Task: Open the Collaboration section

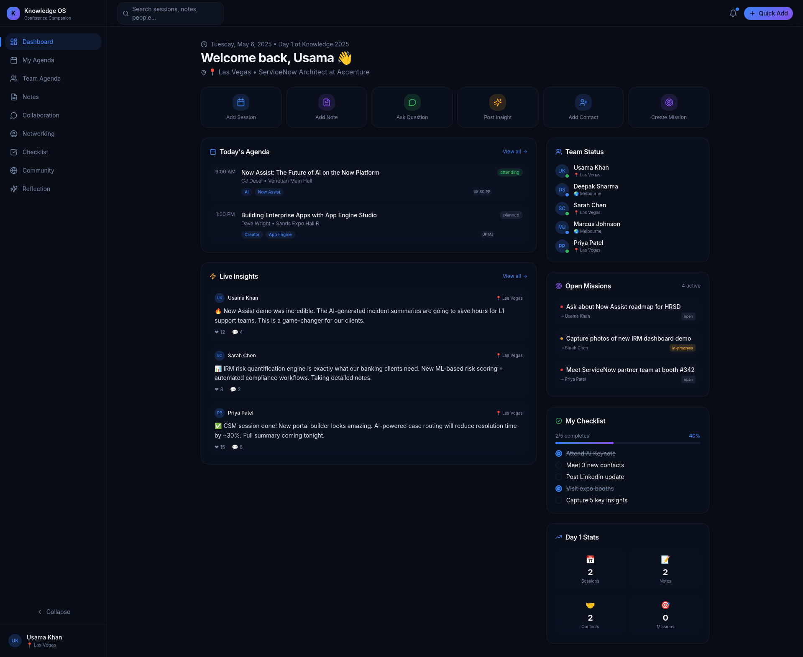Action: point(54,115)
